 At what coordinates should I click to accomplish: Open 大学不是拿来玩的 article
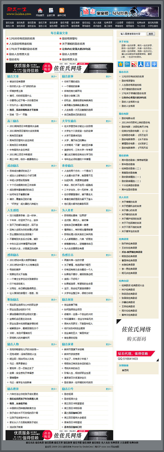[73, 136]
